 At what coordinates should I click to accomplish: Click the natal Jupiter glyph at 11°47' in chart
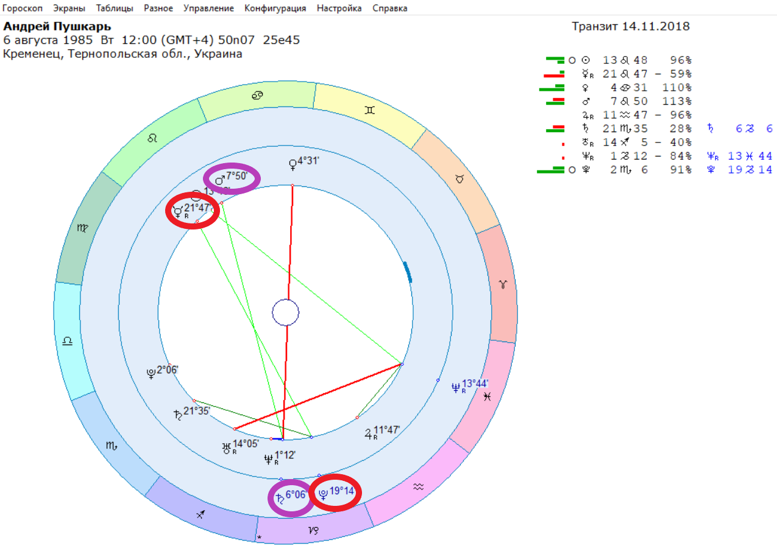(x=368, y=434)
